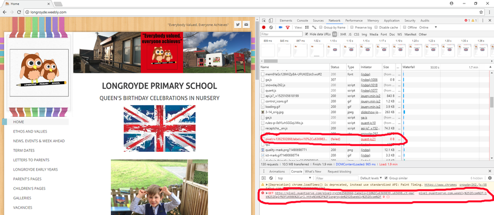
Task: Click the request list vertical scrollbar thumb
Action: tap(491, 102)
